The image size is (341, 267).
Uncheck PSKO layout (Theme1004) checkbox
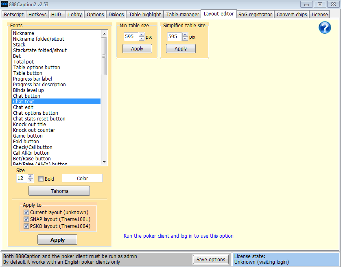[x=26, y=226]
